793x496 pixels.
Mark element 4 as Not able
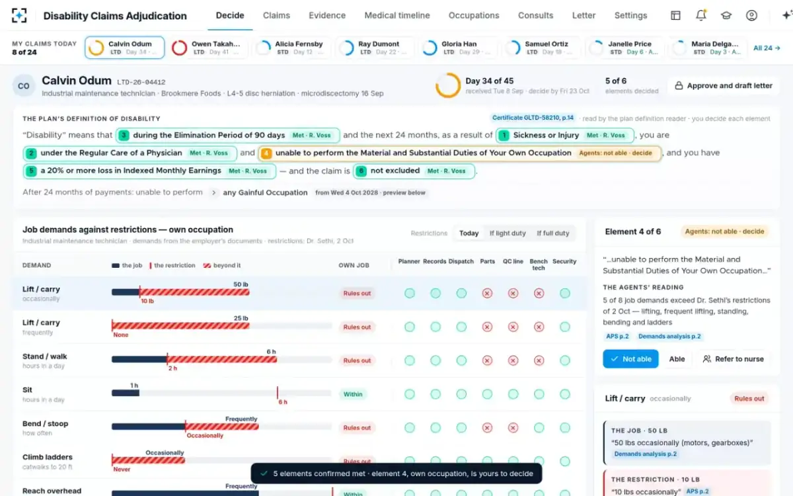(x=630, y=359)
